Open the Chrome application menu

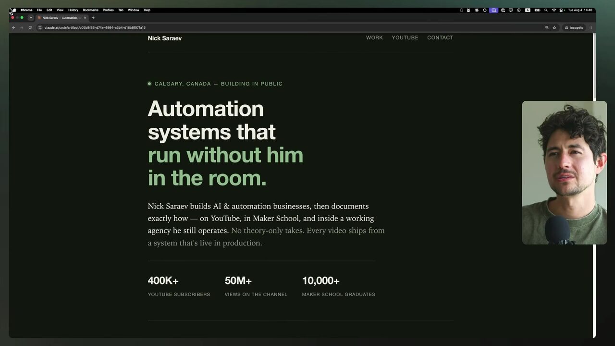[26, 10]
